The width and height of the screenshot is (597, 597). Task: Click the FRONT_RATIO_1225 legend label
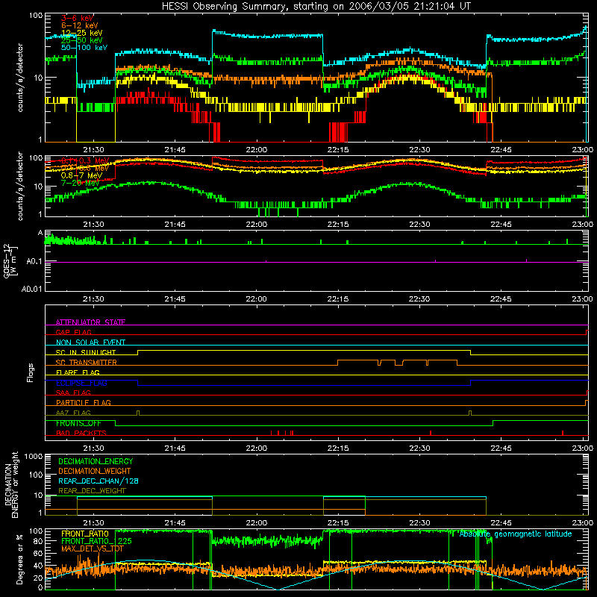coord(96,541)
